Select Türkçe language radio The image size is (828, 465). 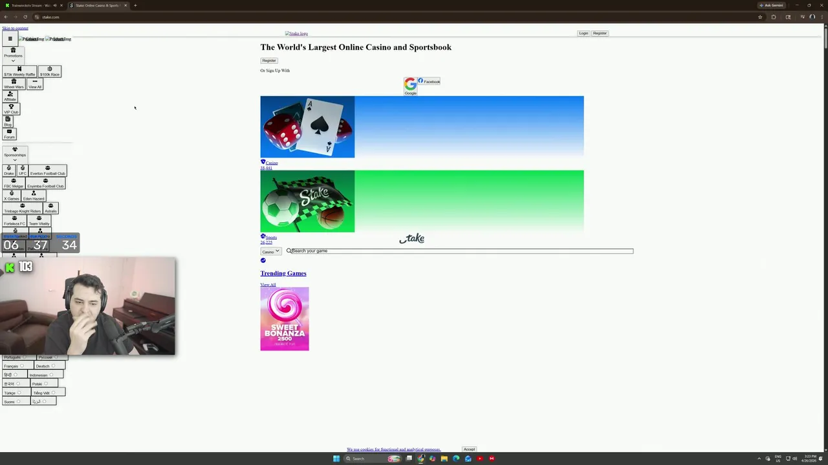[x=19, y=393]
